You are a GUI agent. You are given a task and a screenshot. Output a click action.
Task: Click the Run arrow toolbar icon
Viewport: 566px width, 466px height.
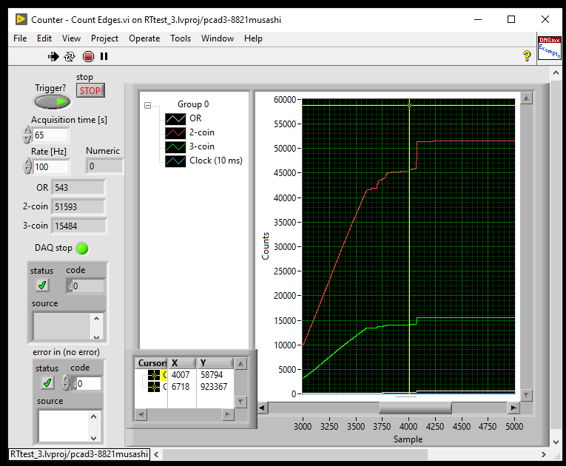tap(53, 56)
